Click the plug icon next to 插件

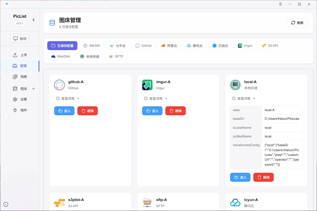[x=15, y=110]
